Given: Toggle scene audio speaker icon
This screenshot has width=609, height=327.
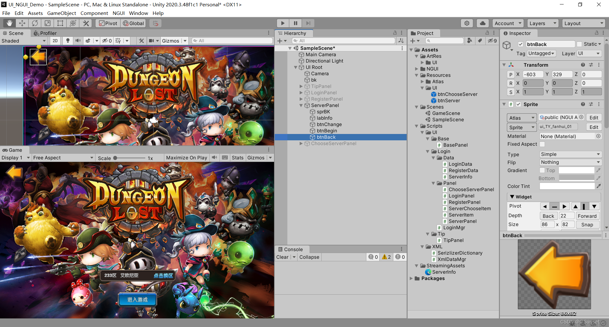Looking at the screenshot, I should pos(78,41).
